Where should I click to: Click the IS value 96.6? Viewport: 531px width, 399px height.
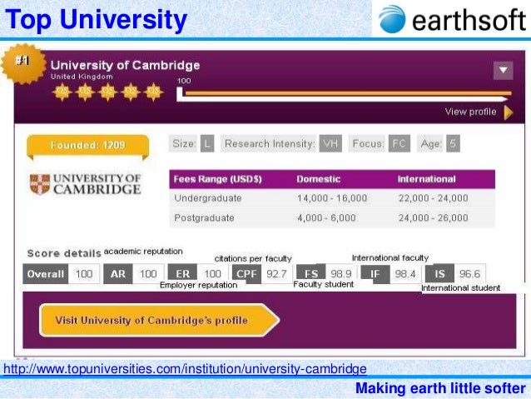click(469, 273)
